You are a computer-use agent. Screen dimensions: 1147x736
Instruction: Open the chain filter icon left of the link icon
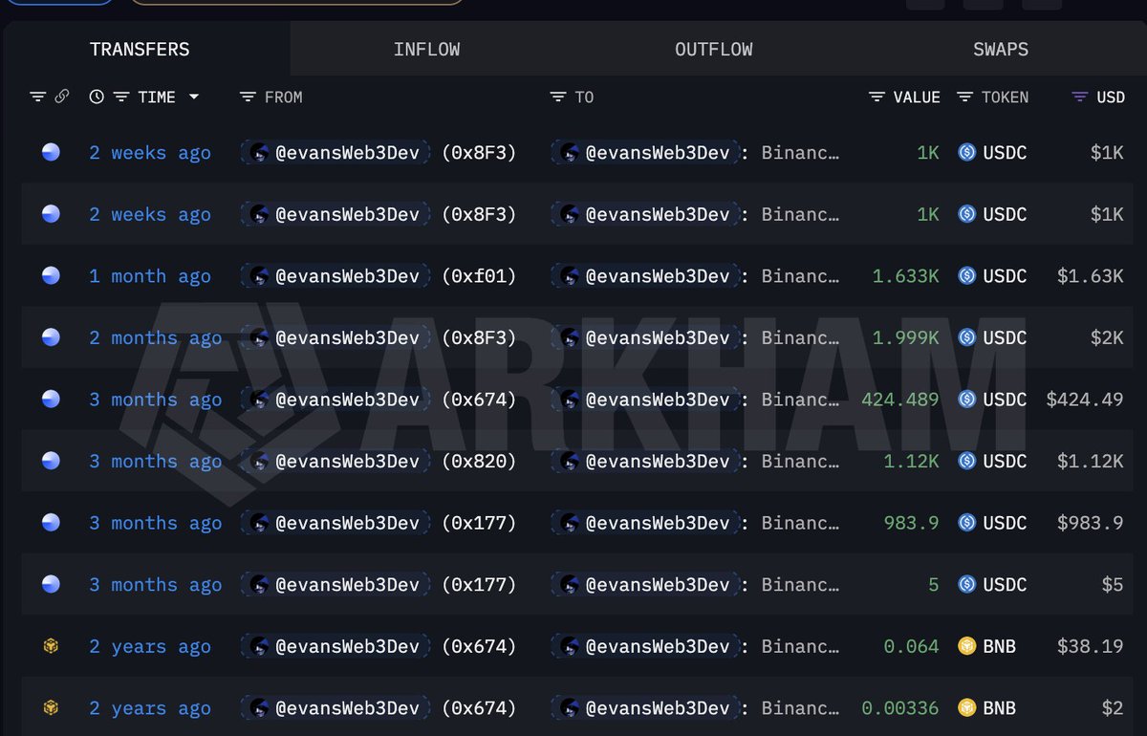pyautogui.click(x=38, y=97)
